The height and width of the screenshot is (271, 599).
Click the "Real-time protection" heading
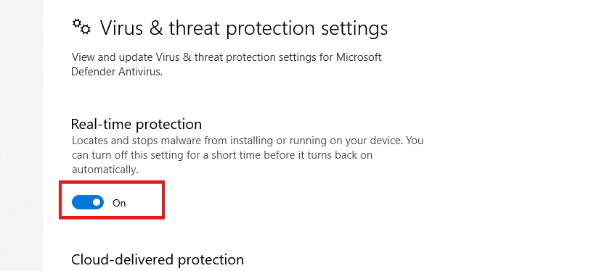pos(136,124)
